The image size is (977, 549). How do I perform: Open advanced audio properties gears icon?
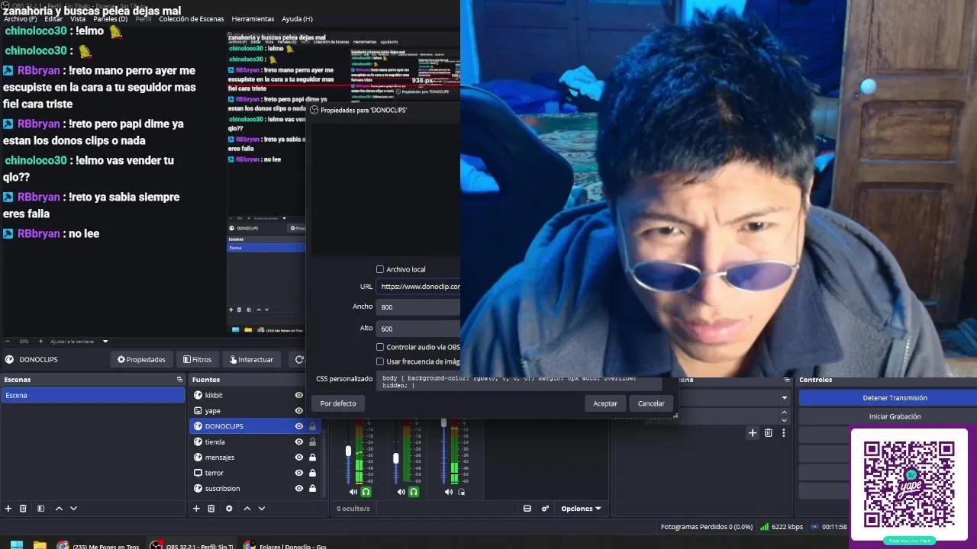(x=545, y=509)
